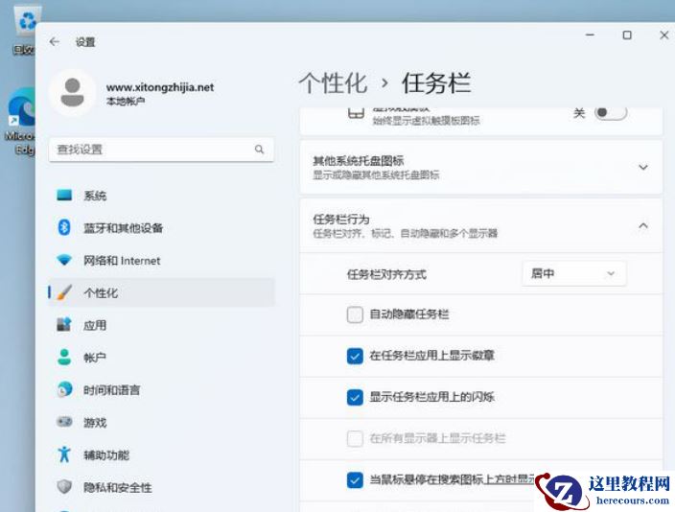Click the paintbrush personalization icon
The height and width of the screenshot is (512, 675).
coord(64,292)
